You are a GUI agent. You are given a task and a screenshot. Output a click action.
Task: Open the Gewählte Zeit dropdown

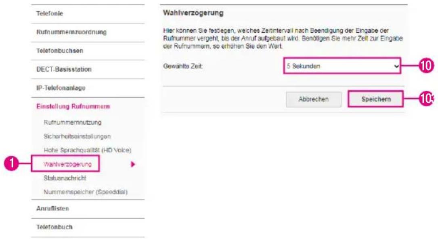342,66
